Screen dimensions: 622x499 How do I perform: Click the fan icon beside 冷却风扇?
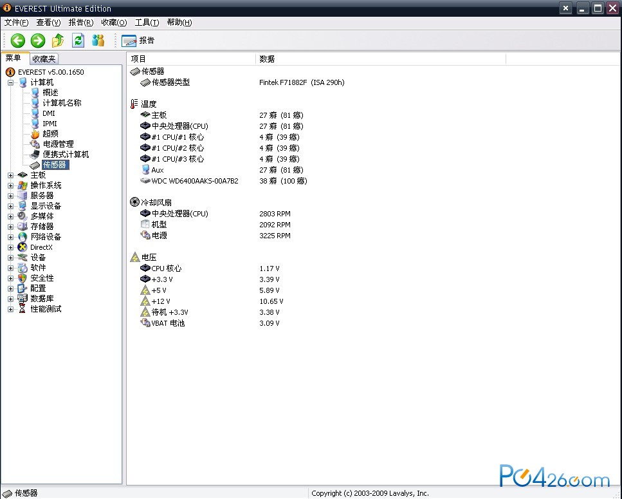(135, 202)
